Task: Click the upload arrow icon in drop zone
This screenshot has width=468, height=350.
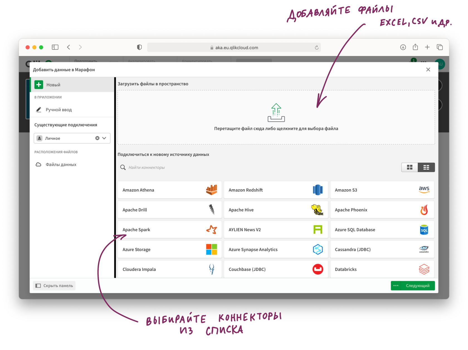Action: pos(276,112)
